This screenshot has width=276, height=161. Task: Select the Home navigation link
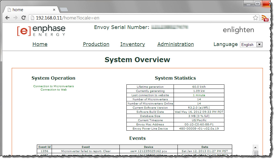coord(40,44)
